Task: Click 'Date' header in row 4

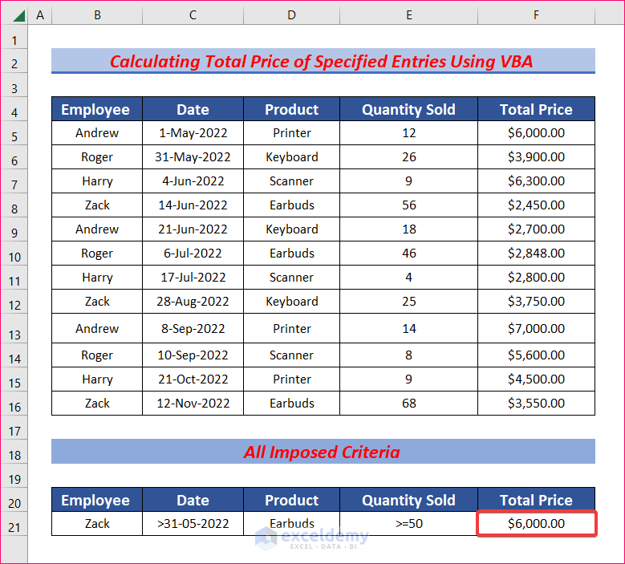Action: click(193, 109)
